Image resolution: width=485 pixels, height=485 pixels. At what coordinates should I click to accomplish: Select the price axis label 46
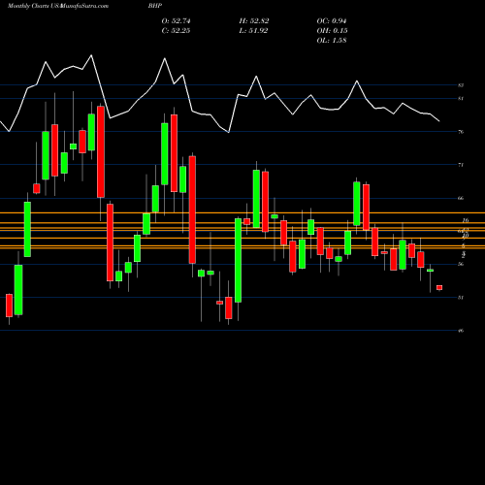(x=461, y=331)
